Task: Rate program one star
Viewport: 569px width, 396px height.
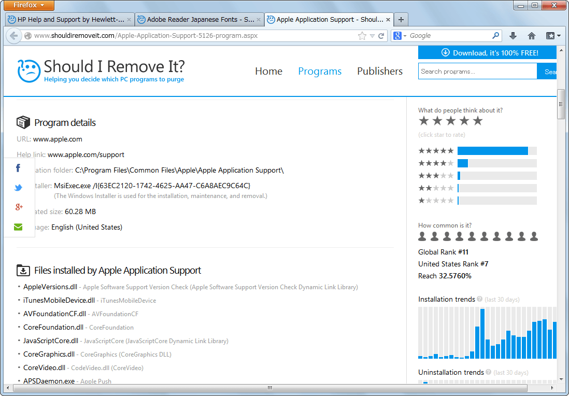Action: tap(423, 121)
